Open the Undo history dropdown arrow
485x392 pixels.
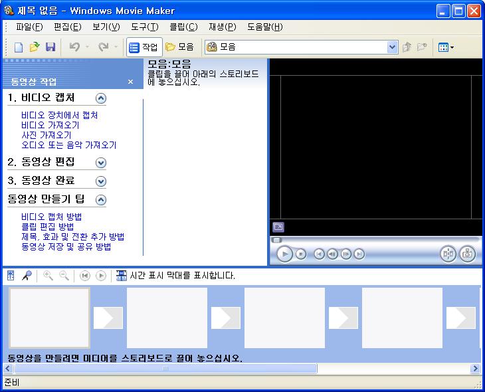87,47
